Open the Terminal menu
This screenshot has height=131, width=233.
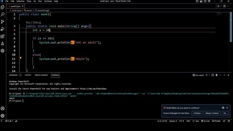point(48,1)
